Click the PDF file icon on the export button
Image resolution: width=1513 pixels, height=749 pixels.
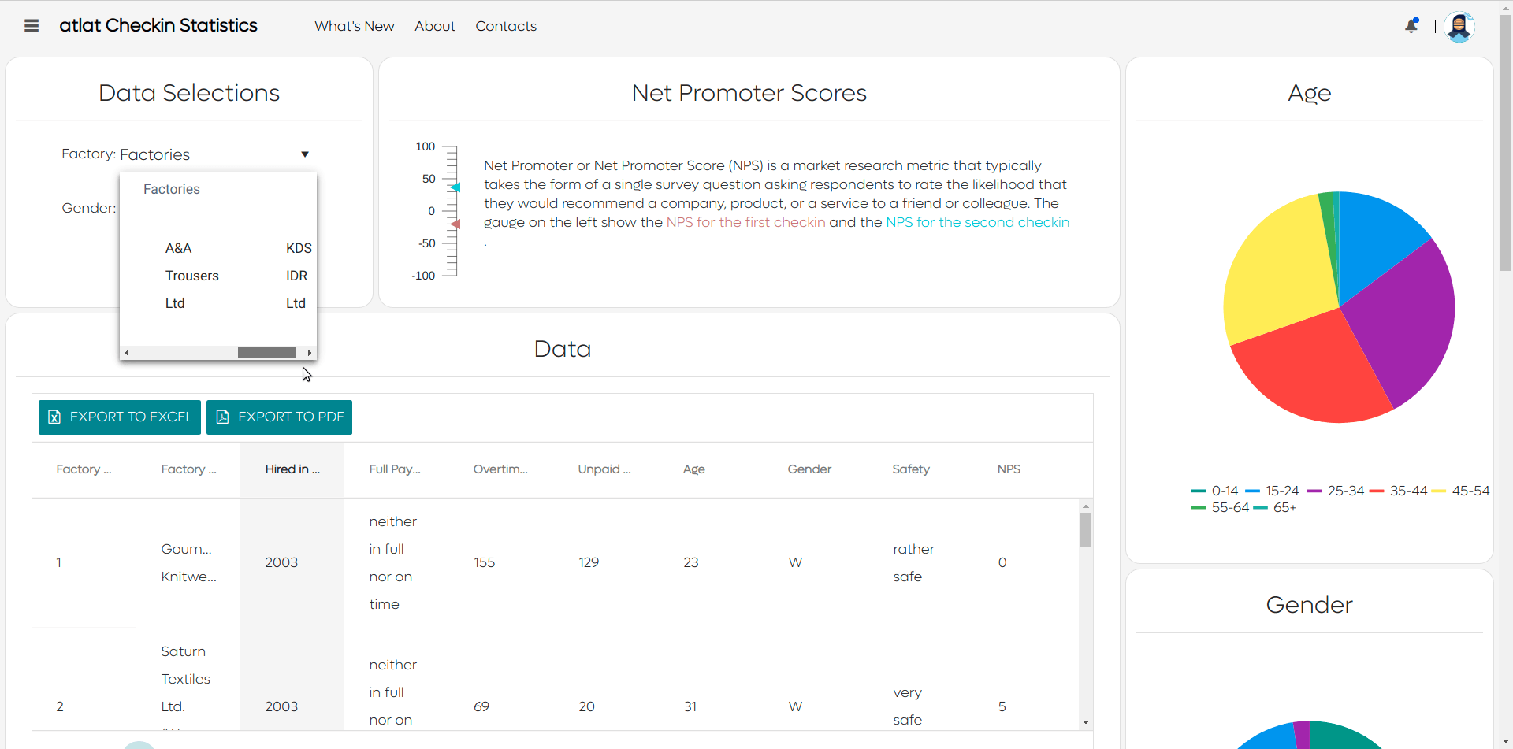pyautogui.click(x=221, y=417)
